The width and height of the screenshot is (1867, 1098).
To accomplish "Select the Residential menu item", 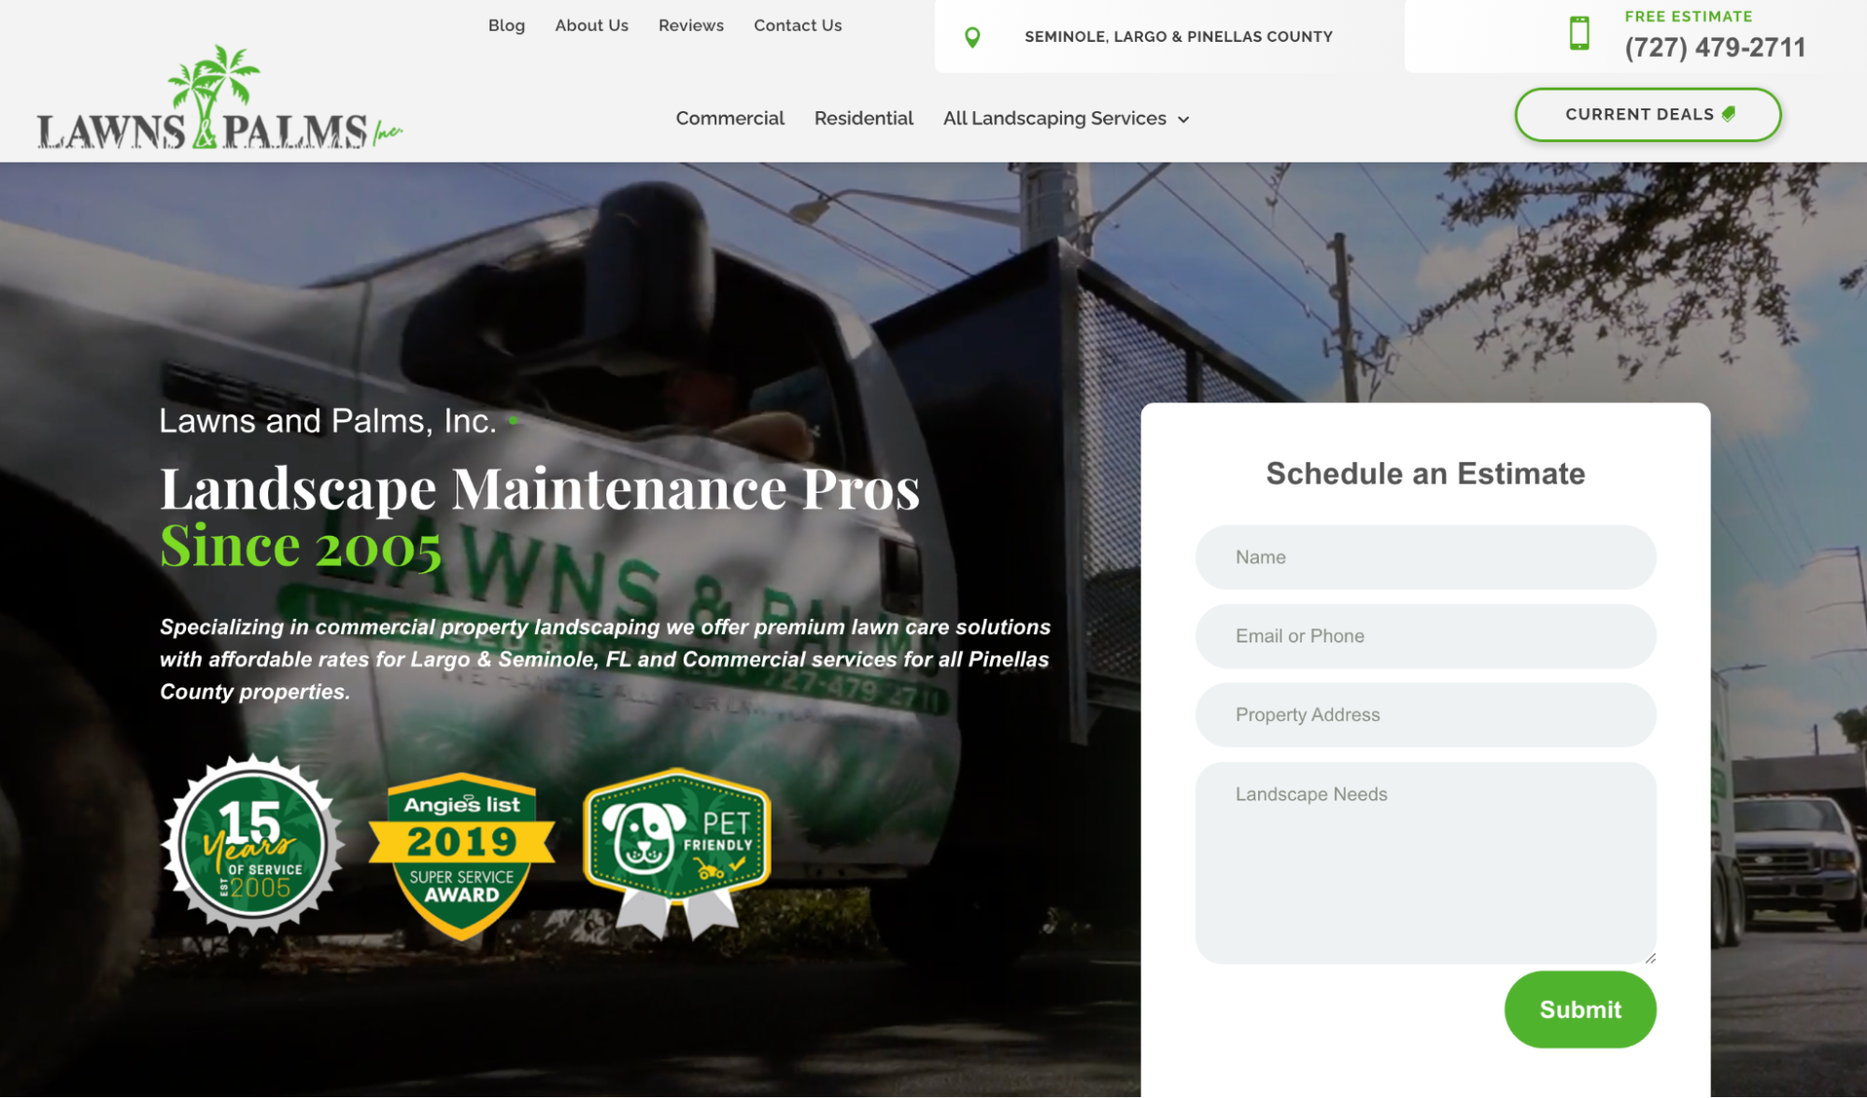I will point(863,119).
